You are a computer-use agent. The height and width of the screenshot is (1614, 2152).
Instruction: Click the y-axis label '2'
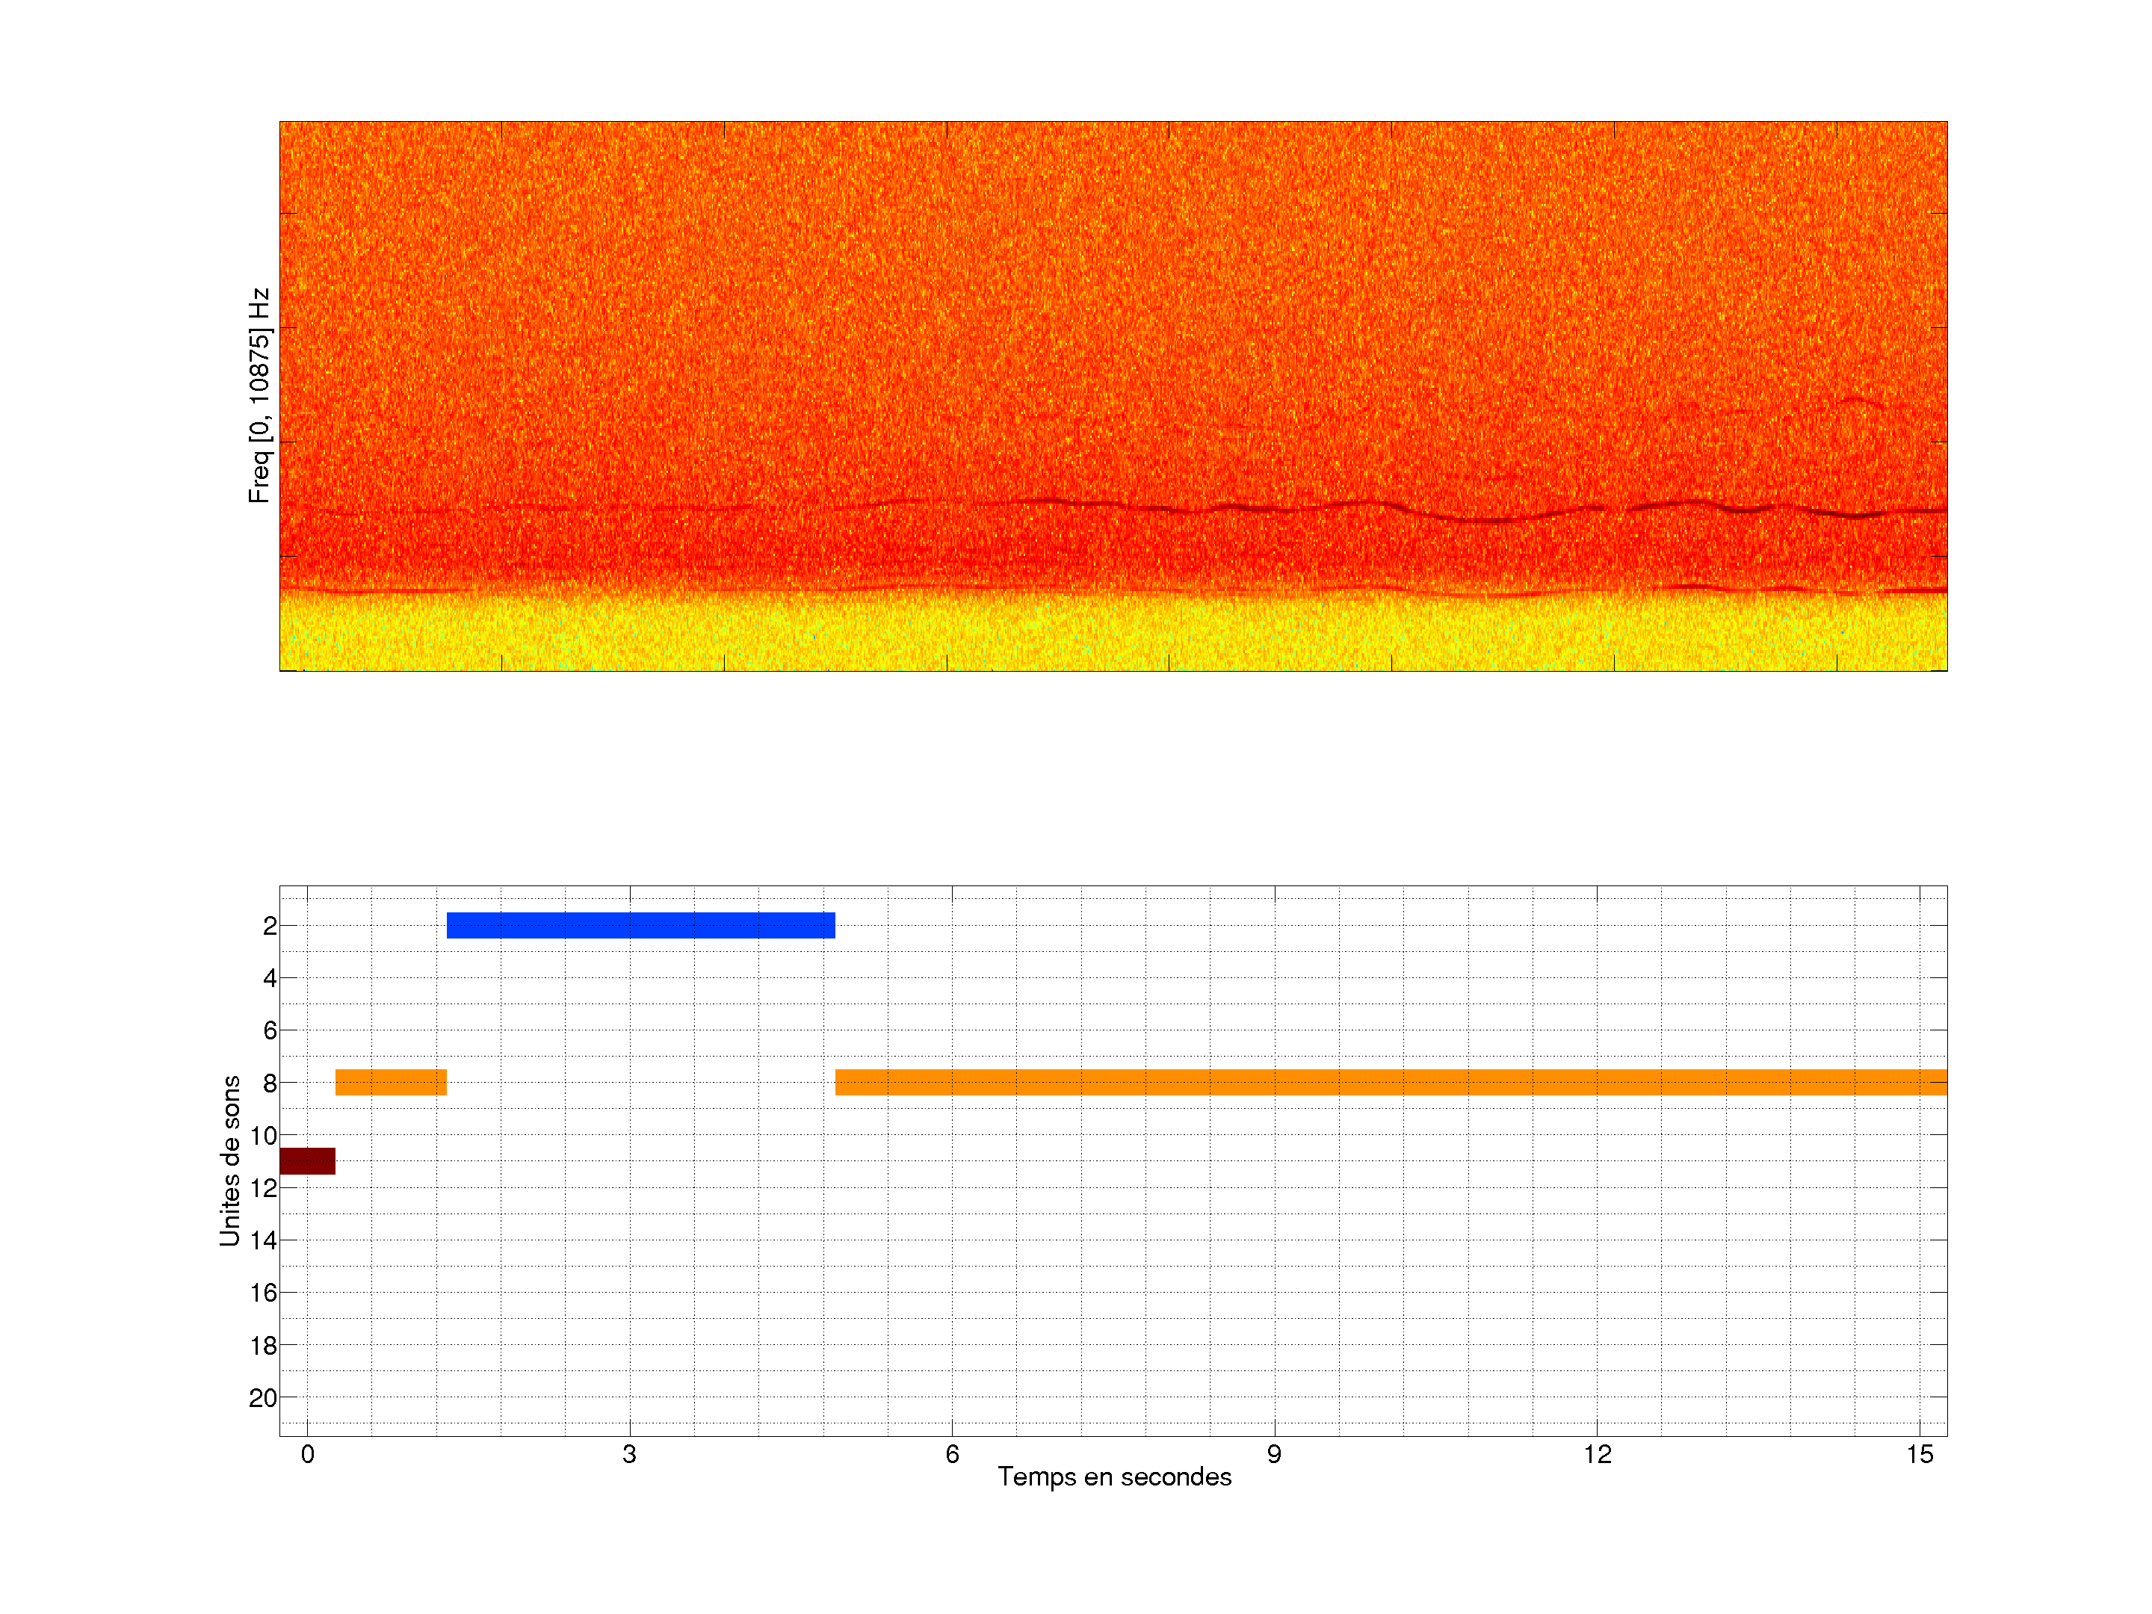270,926
